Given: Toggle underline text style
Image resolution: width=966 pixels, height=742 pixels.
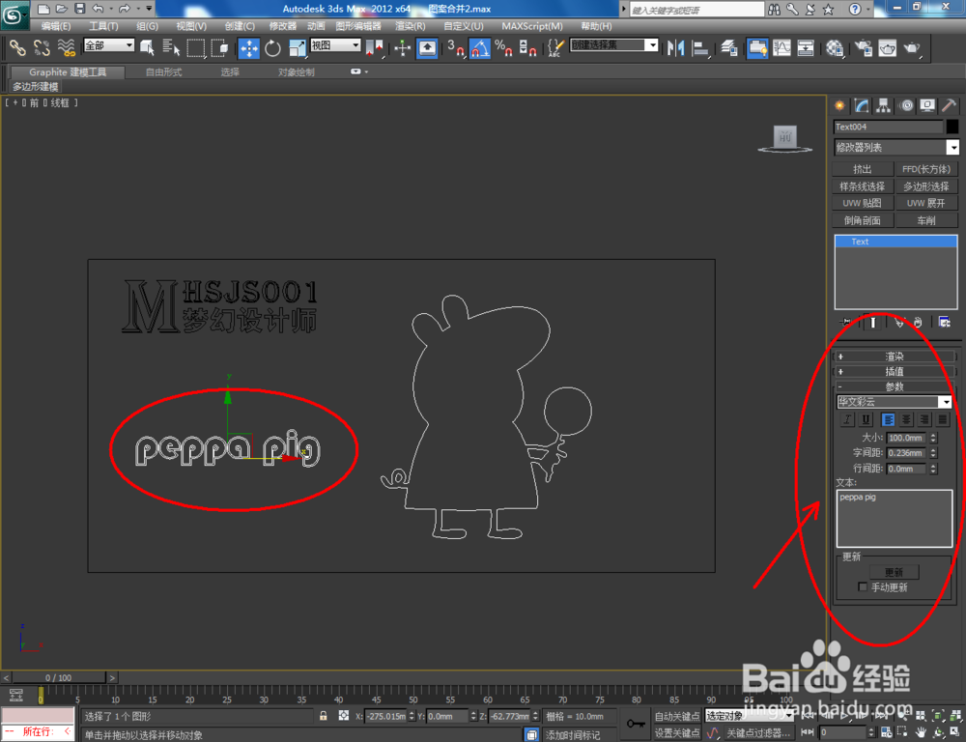Looking at the screenshot, I should tap(866, 419).
